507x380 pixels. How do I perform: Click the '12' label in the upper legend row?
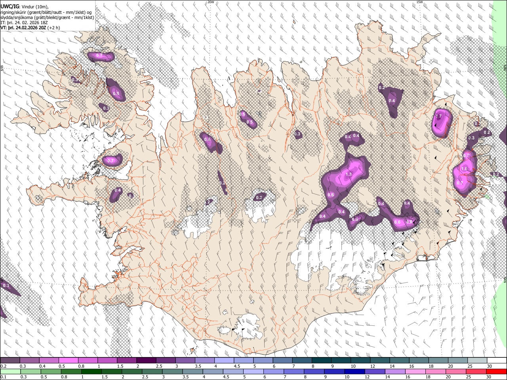pos(372,366)
